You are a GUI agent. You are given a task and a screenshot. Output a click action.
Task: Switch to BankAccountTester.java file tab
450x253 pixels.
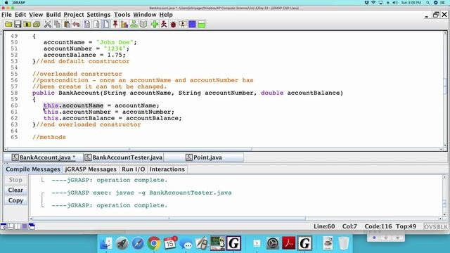click(124, 157)
